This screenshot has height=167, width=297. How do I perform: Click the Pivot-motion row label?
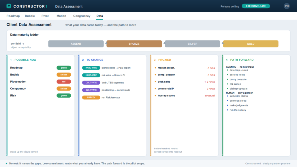[18, 82]
